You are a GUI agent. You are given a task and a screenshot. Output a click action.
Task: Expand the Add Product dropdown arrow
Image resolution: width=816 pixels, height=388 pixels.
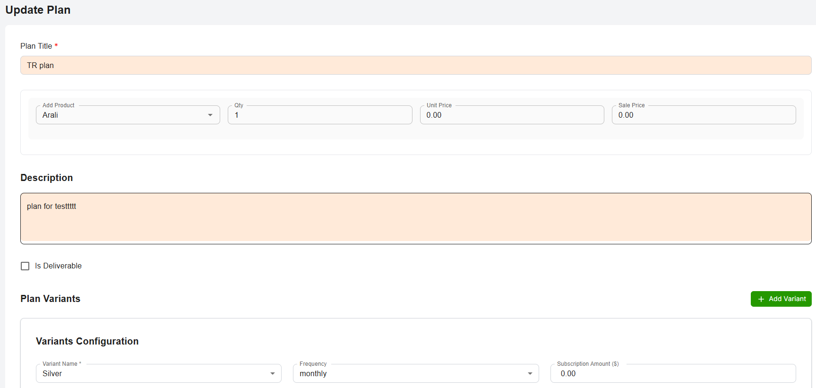click(x=210, y=115)
